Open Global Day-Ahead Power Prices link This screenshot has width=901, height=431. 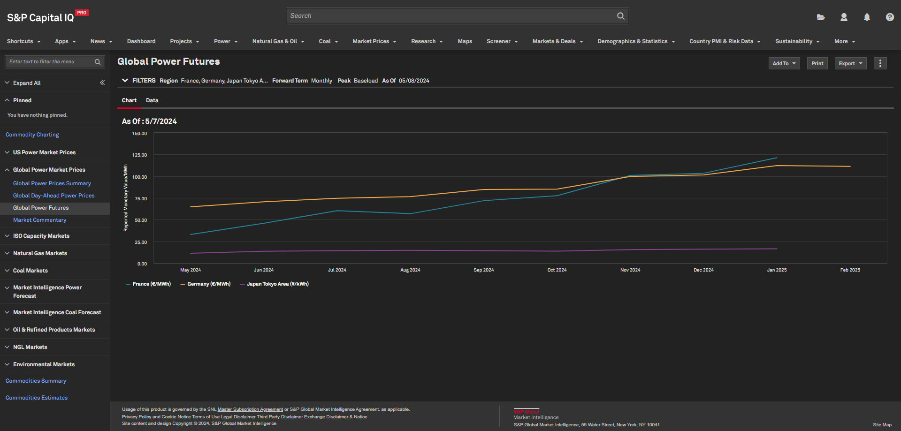[x=53, y=196]
